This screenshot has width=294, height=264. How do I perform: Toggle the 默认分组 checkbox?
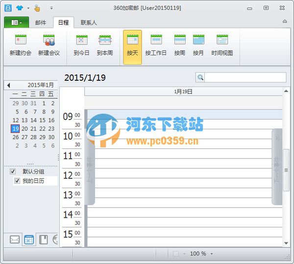coord(13,171)
